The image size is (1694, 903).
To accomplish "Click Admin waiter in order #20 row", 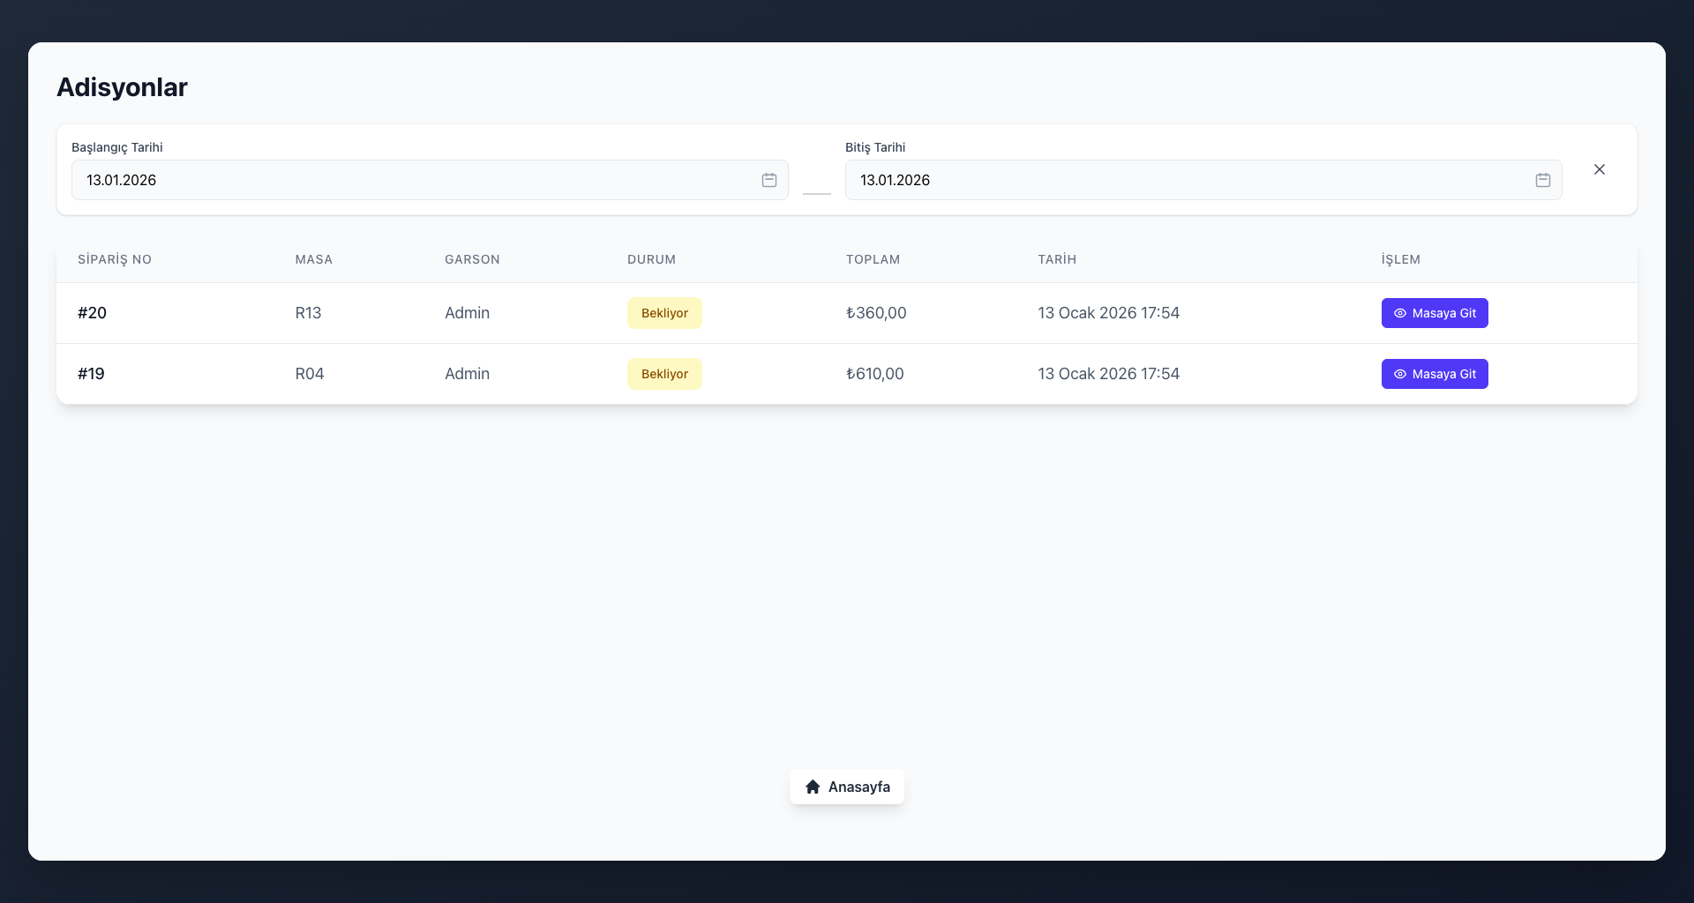I will pyautogui.click(x=467, y=313).
